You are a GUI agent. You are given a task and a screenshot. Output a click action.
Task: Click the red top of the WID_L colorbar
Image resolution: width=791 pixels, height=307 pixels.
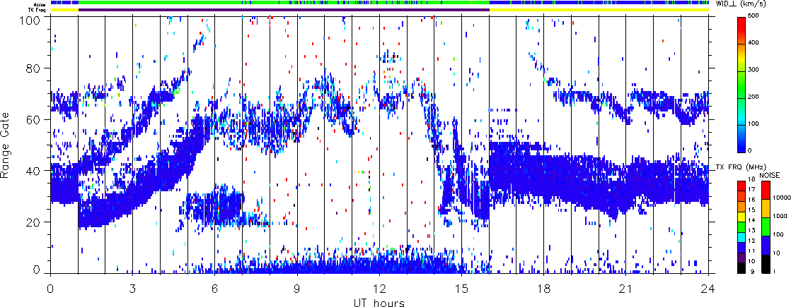pos(741,23)
